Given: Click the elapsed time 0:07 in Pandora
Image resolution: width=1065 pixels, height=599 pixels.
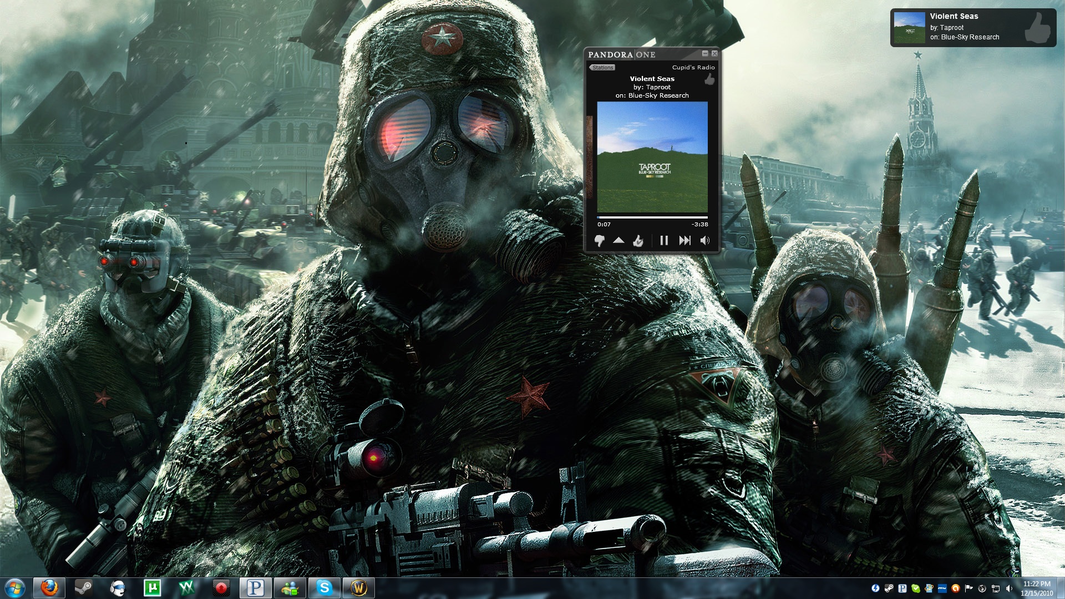Looking at the screenshot, I should (x=604, y=225).
